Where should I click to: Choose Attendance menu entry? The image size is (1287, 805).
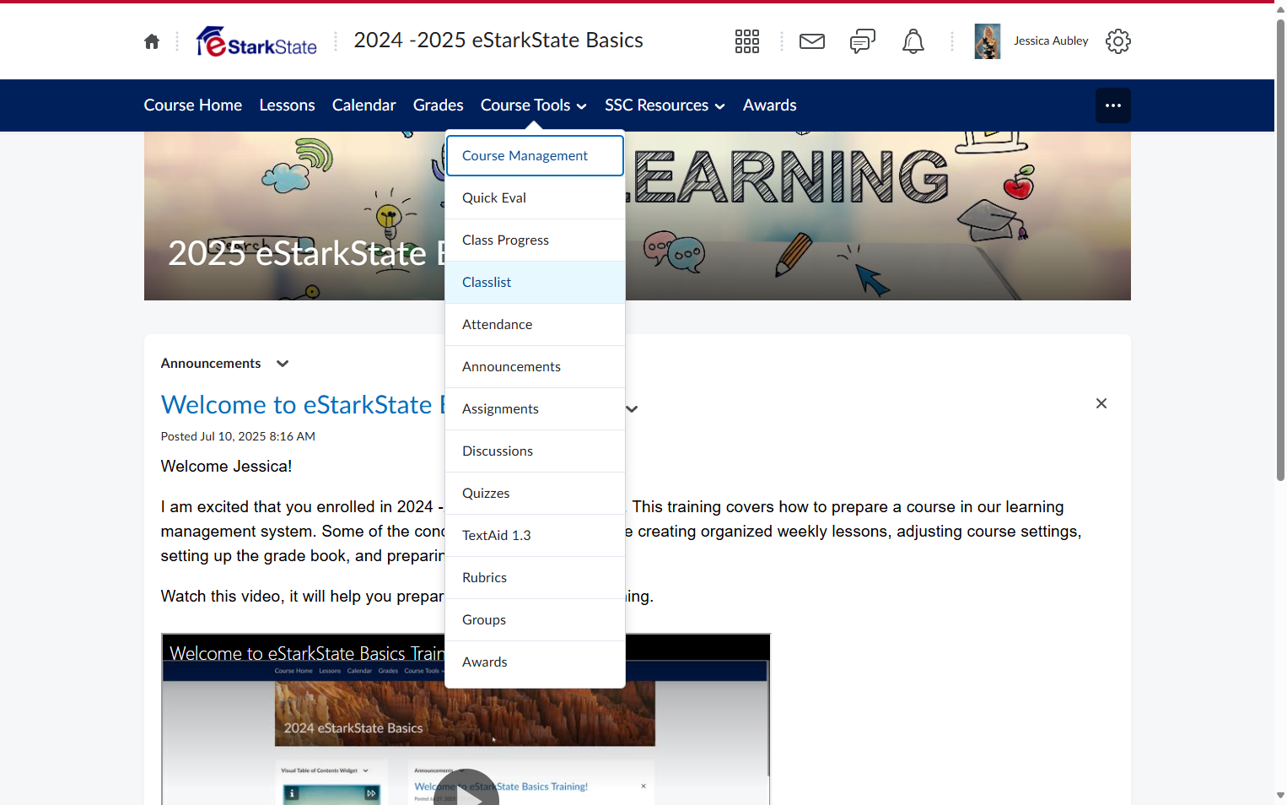(535, 325)
